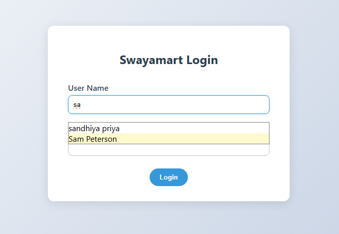The width and height of the screenshot is (339, 234).
Task: Click the white 'Login' text on the button
Action: tap(168, 177)
